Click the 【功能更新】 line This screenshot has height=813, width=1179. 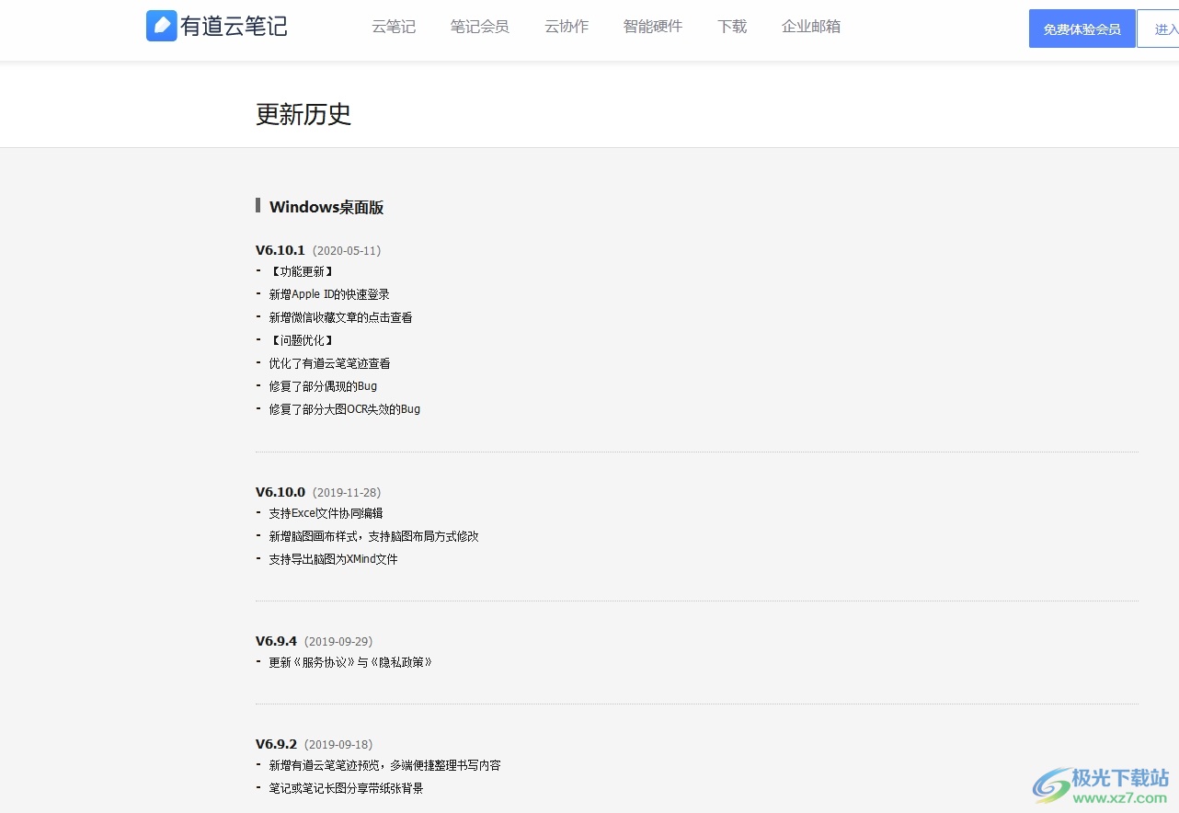(301, 271)
